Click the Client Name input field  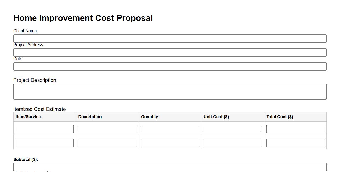170,38
